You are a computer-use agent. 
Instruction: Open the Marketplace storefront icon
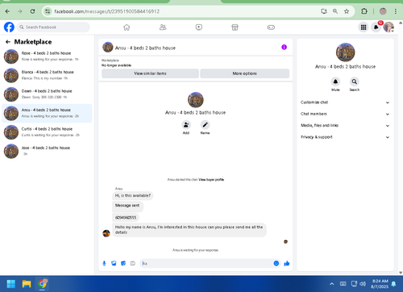(235, 27)
